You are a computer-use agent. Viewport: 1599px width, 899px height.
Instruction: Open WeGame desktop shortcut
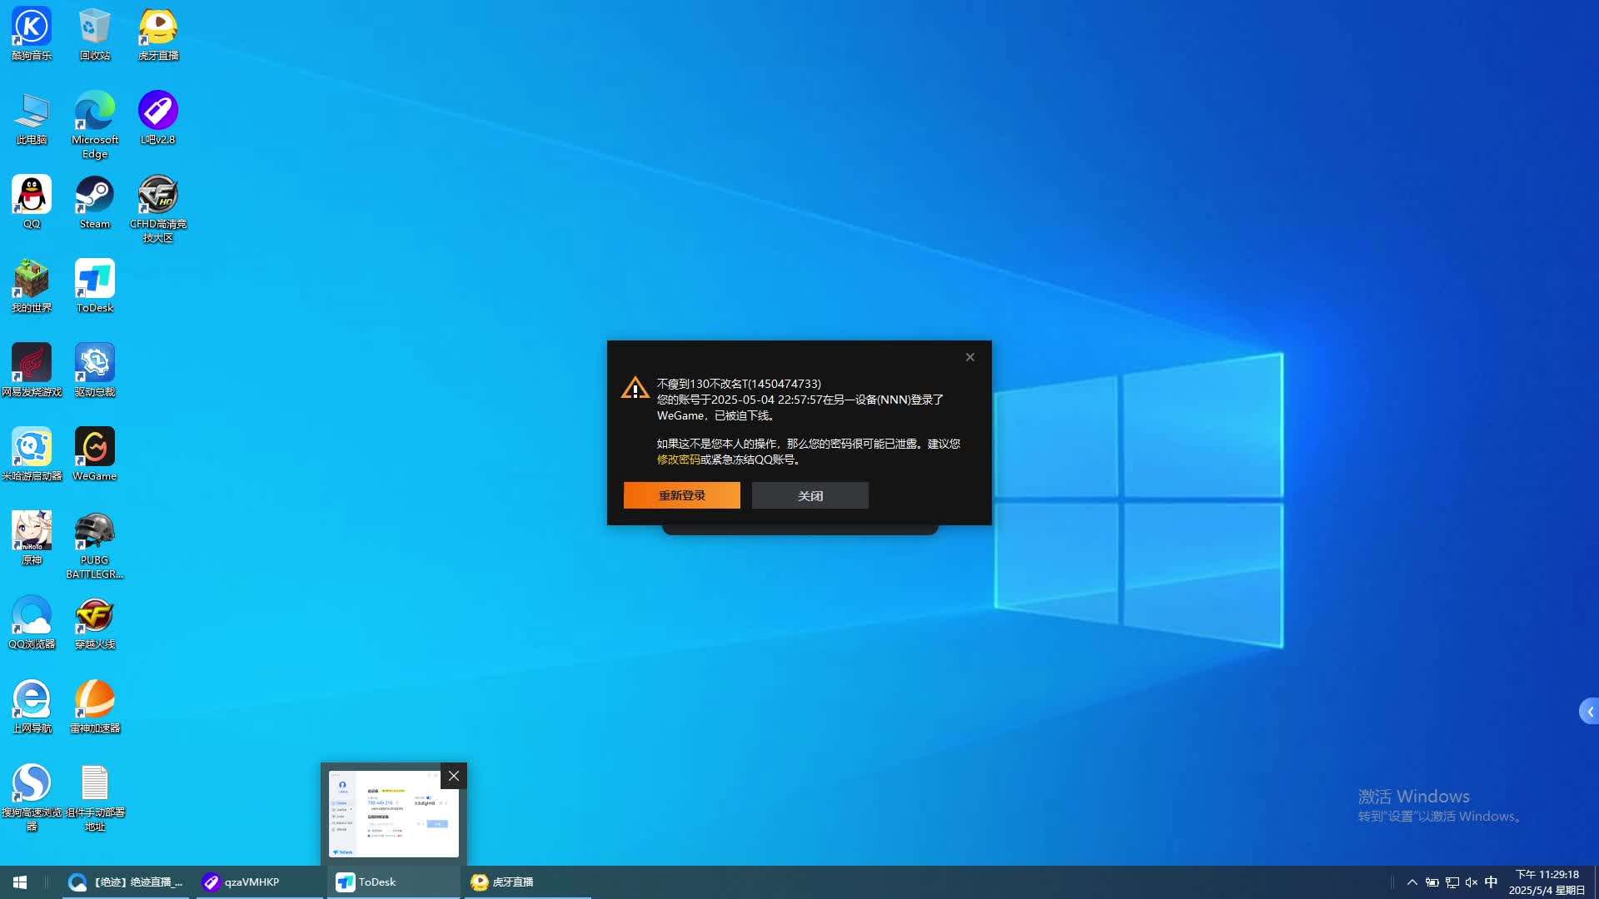(x=95, y=454)
